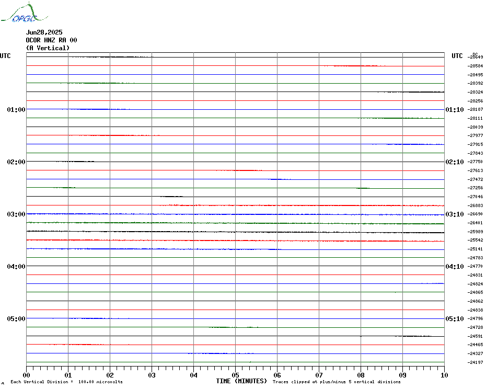This screenshot has height=389, width=486.
Task: Click the bottom axis minute label "07"
Action: click(319, 375)
